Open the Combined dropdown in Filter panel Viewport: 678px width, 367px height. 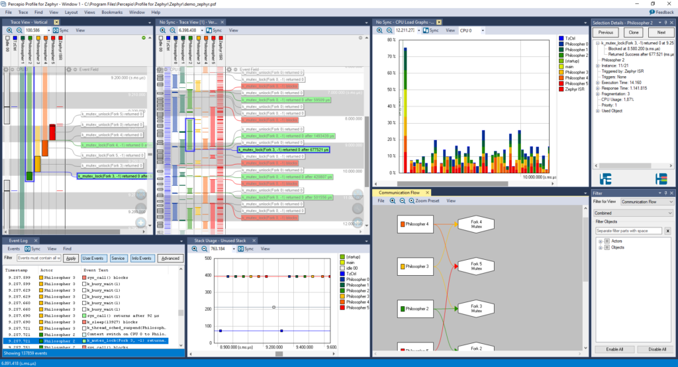pos(634,213)
